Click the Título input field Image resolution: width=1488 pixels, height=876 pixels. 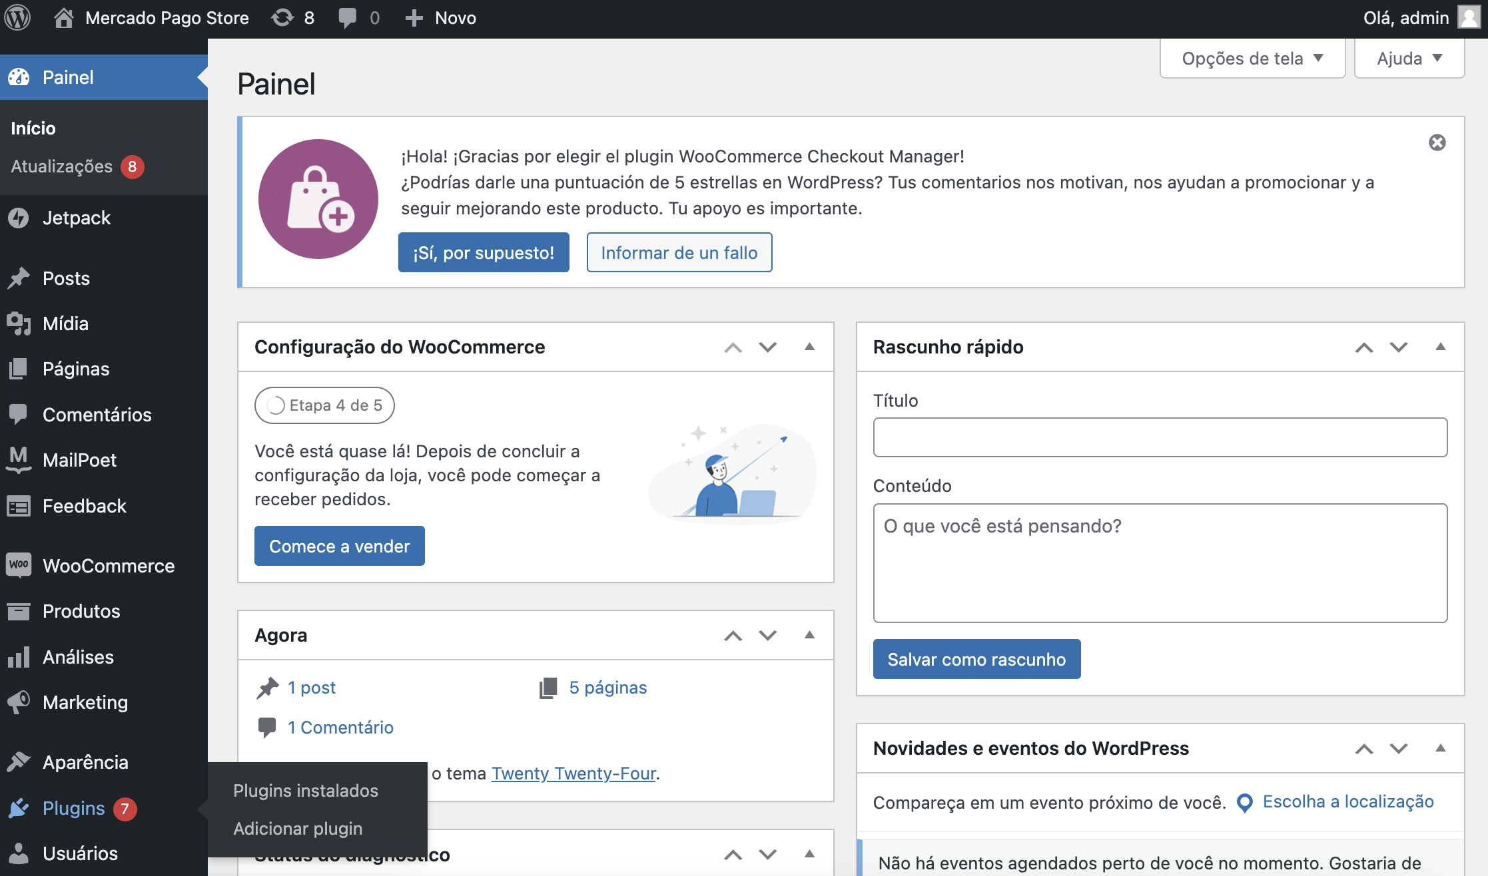1160,437
